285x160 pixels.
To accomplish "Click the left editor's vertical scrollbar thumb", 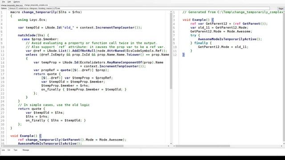I will pos(171,51).
